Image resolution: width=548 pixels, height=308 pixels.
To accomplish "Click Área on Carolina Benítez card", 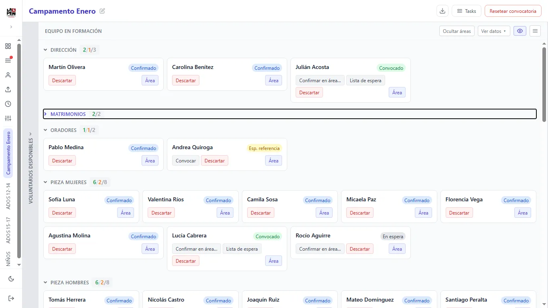I will point(274,80).
